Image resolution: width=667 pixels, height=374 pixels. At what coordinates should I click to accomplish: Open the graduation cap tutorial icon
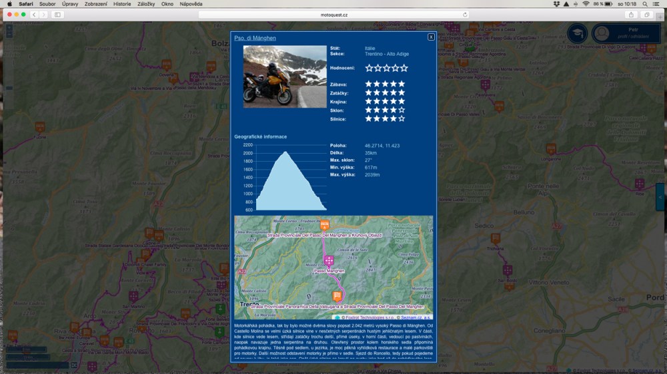[x=577, y=34]
